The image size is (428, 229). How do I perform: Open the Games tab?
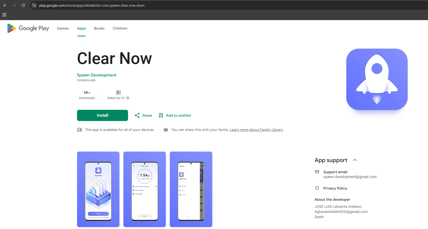click(x=63, y=28)
